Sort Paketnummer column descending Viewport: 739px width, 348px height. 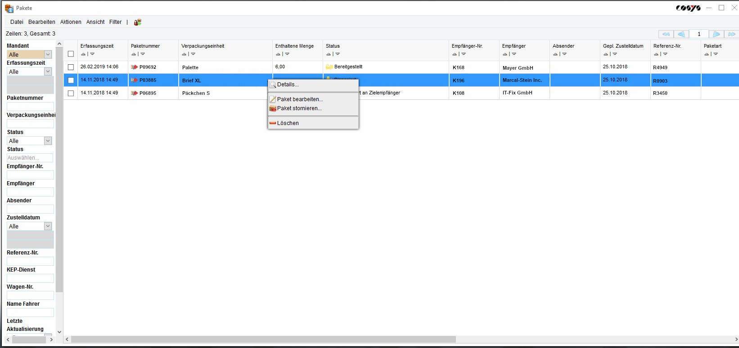pos(143,54)
